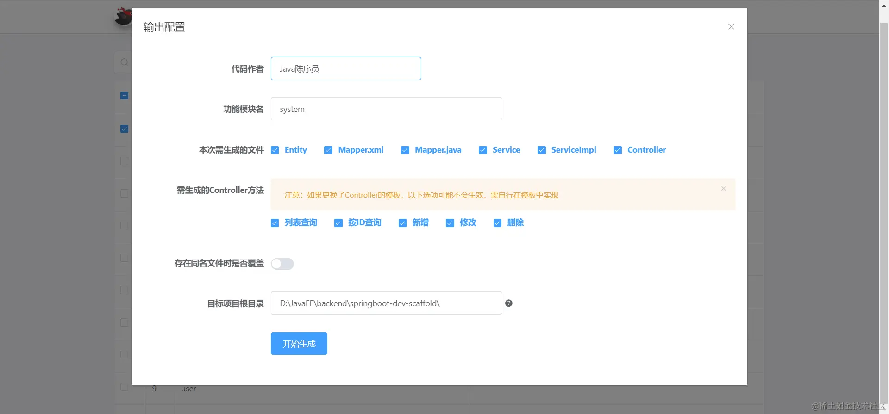
Task: Uncheck the Entity file checkbox
Action: point(275,150)
